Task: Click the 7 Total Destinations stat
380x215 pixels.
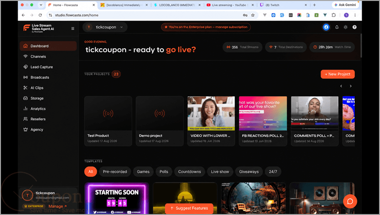Action: pyautogui.click(x=286, y=47)
